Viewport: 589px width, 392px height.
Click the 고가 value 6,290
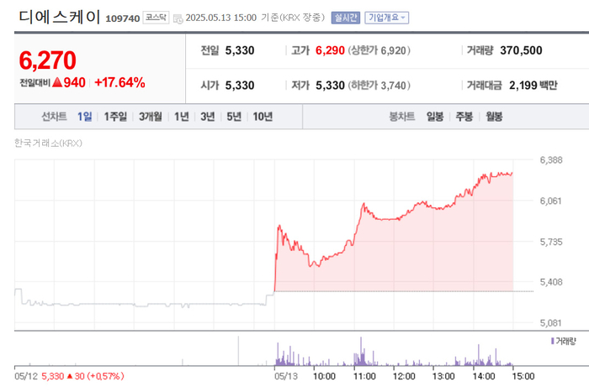coord(330,50)
